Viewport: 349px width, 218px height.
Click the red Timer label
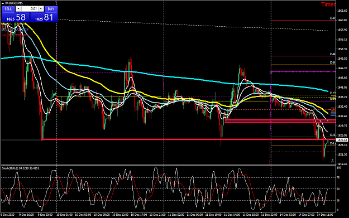pyautogui.click(x=328, y=4)
